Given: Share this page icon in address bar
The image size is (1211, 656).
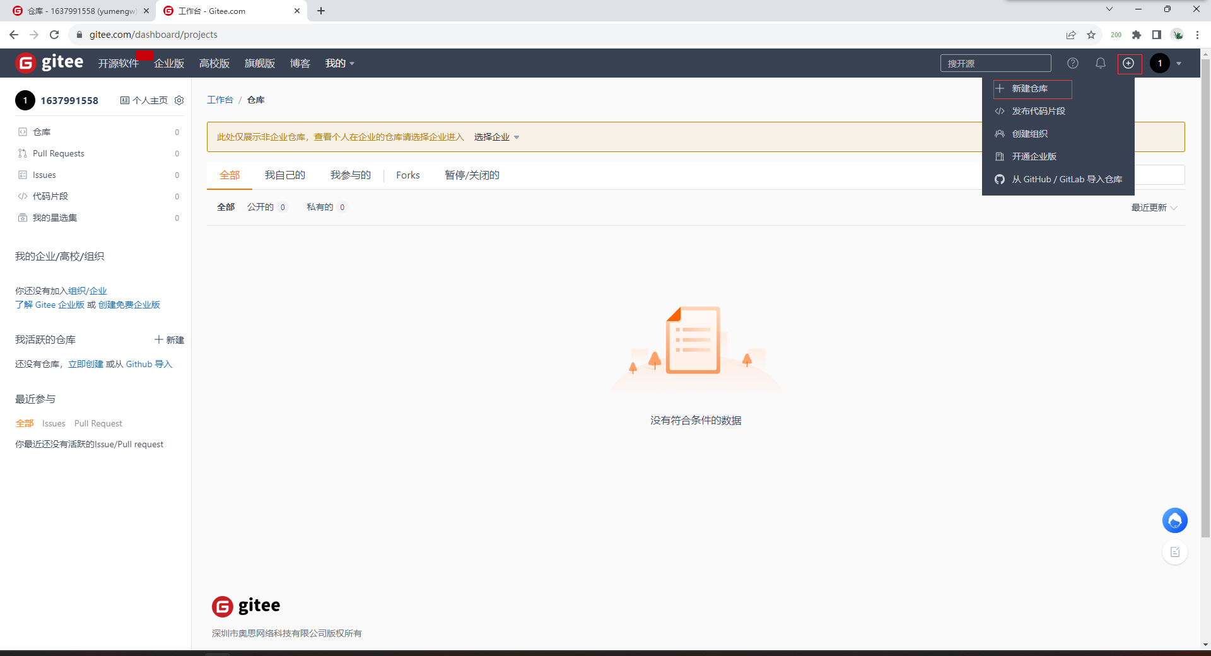Looking at the screenshot, I should coord(1071,35).
